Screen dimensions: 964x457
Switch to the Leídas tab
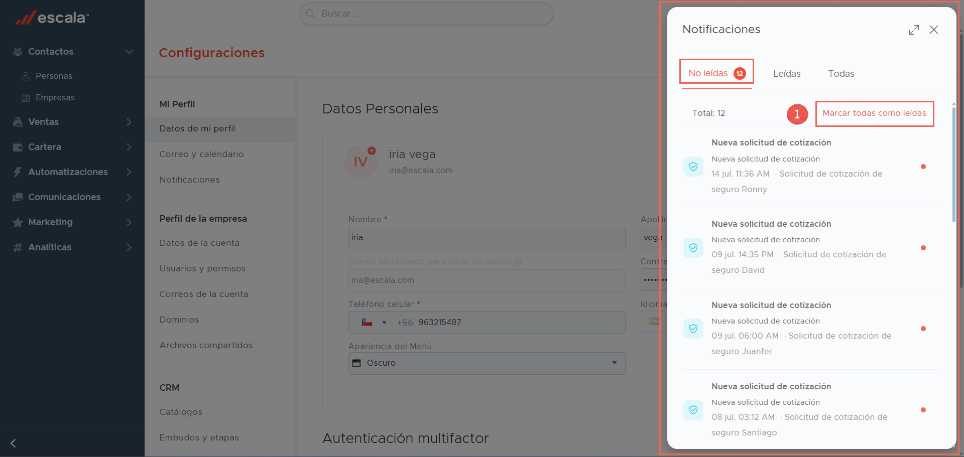787,74
